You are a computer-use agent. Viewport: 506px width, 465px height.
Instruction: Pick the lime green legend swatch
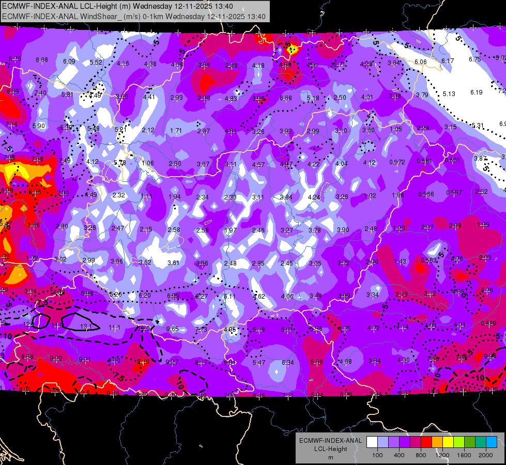[x=459, y=442]
